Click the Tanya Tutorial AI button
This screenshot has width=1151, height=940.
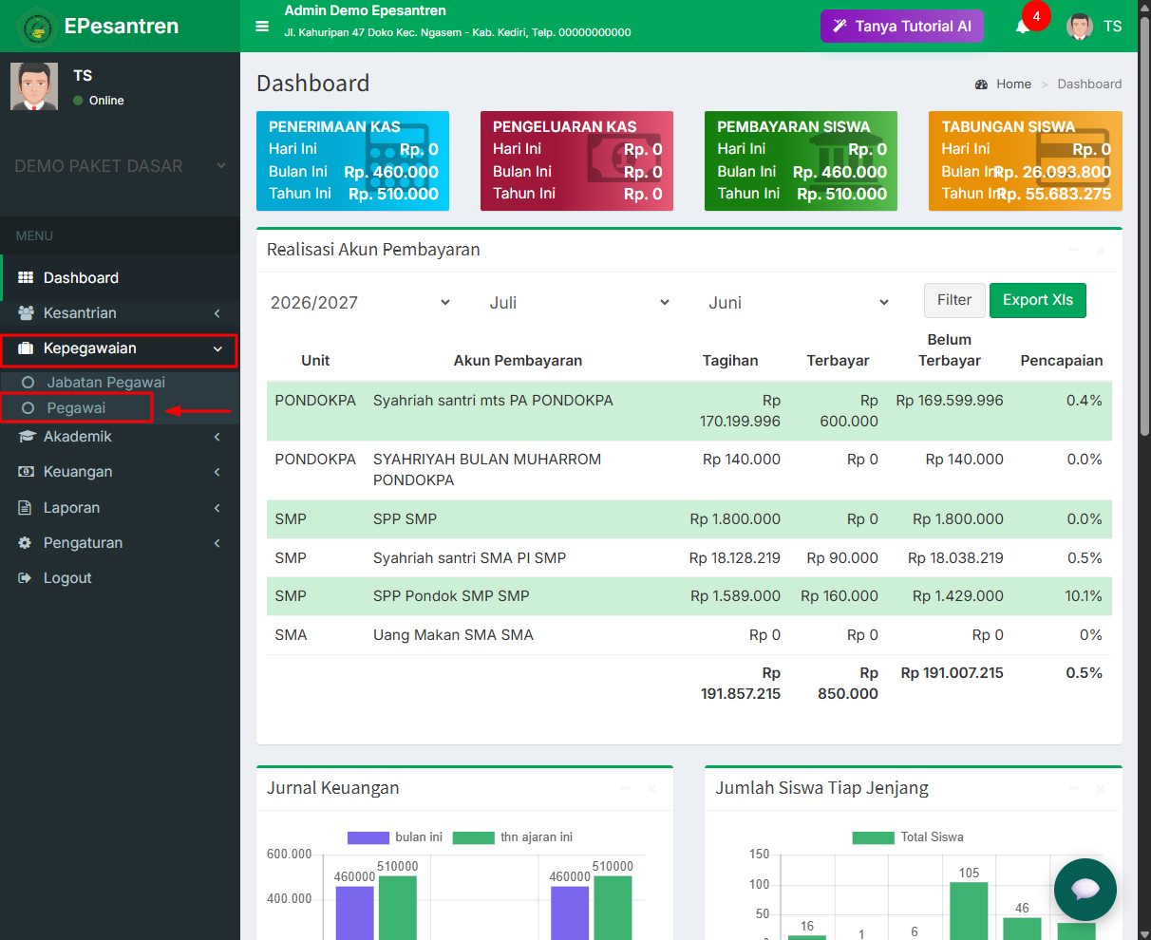click(902, 27)
